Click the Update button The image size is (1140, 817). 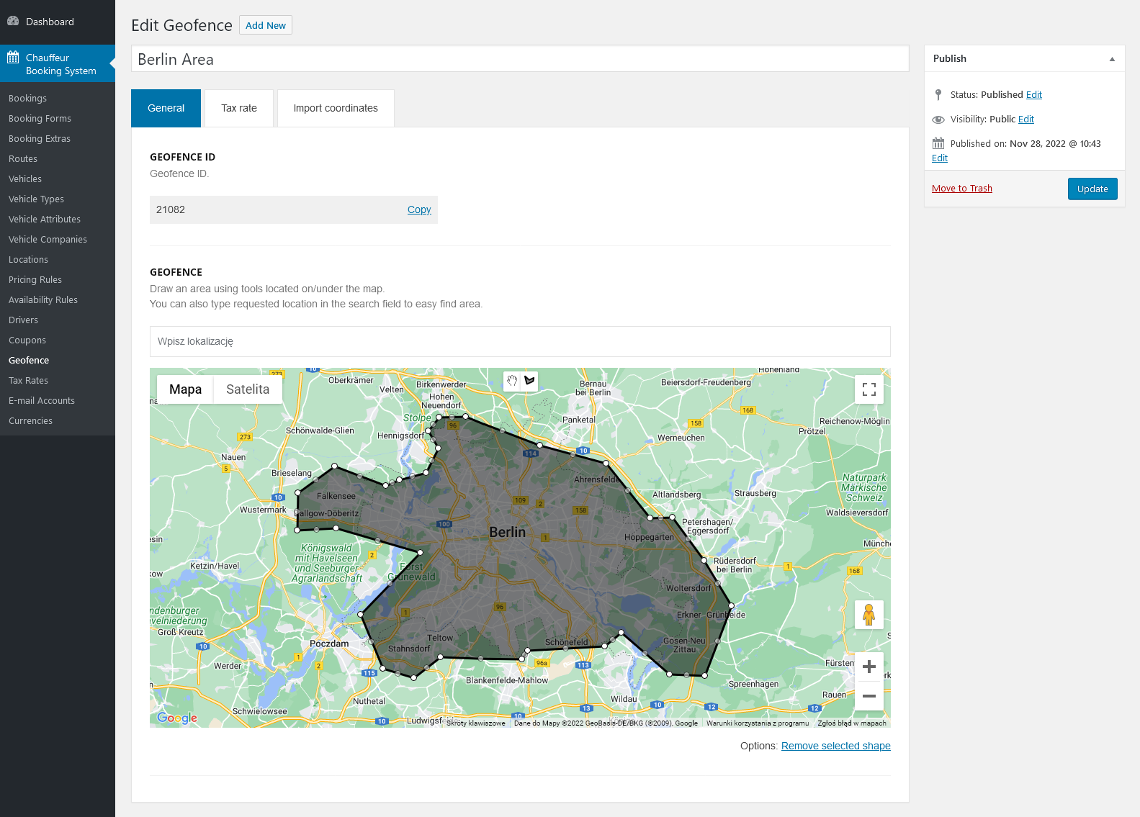pos(1092,189)
